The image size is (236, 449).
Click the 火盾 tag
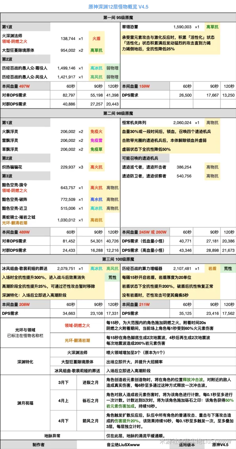click(96, 38)
